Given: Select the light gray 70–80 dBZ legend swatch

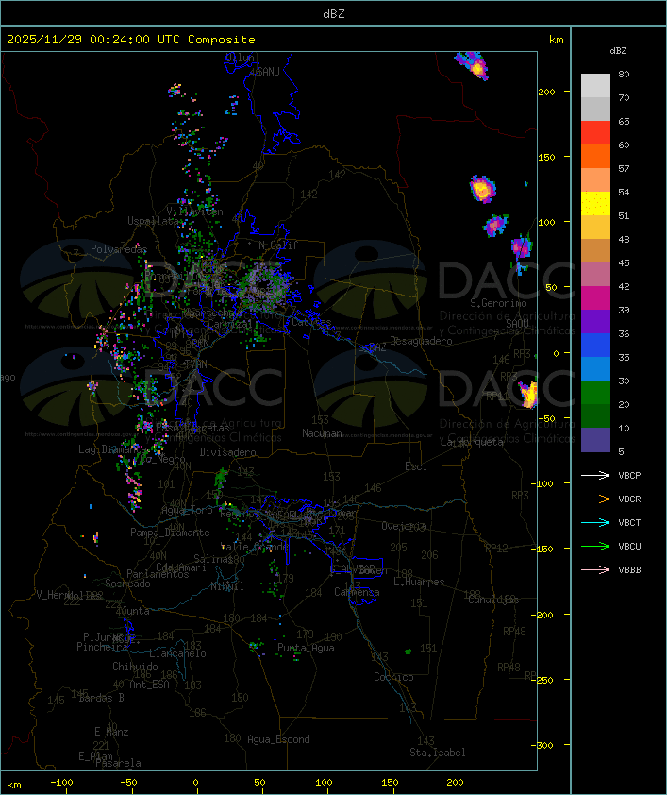Looking at the screenshot, I should click(595, 86).
